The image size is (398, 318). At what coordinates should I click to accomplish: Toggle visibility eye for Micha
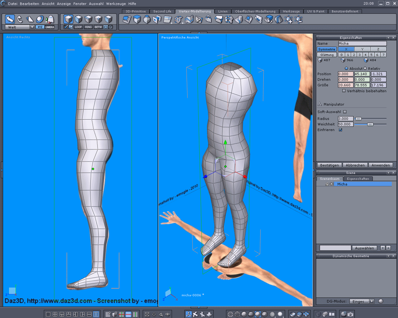tap(331, 184)
